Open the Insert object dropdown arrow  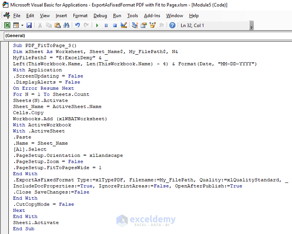coord(23,25)
